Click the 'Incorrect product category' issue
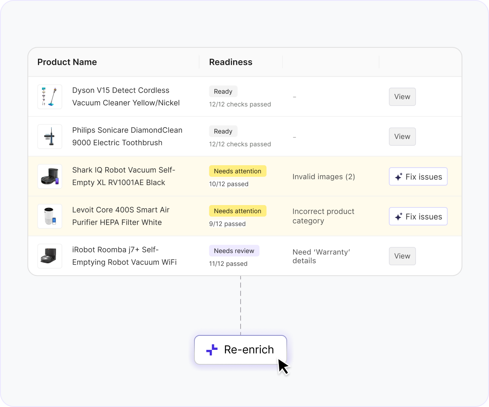The width and height of the screenshot is (489, 407). 324,216
